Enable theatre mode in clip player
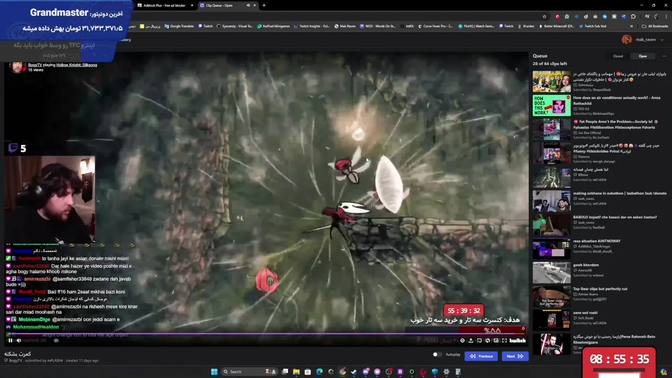Screen dimensions: 672x378 (x=496, y=340)
